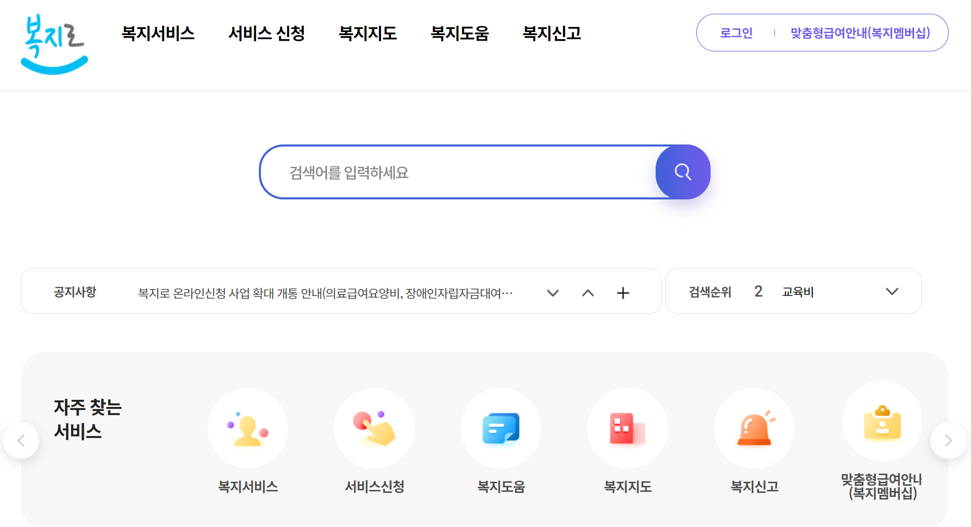Click the 복지도움 chat bubble icon

pos(501,428)
